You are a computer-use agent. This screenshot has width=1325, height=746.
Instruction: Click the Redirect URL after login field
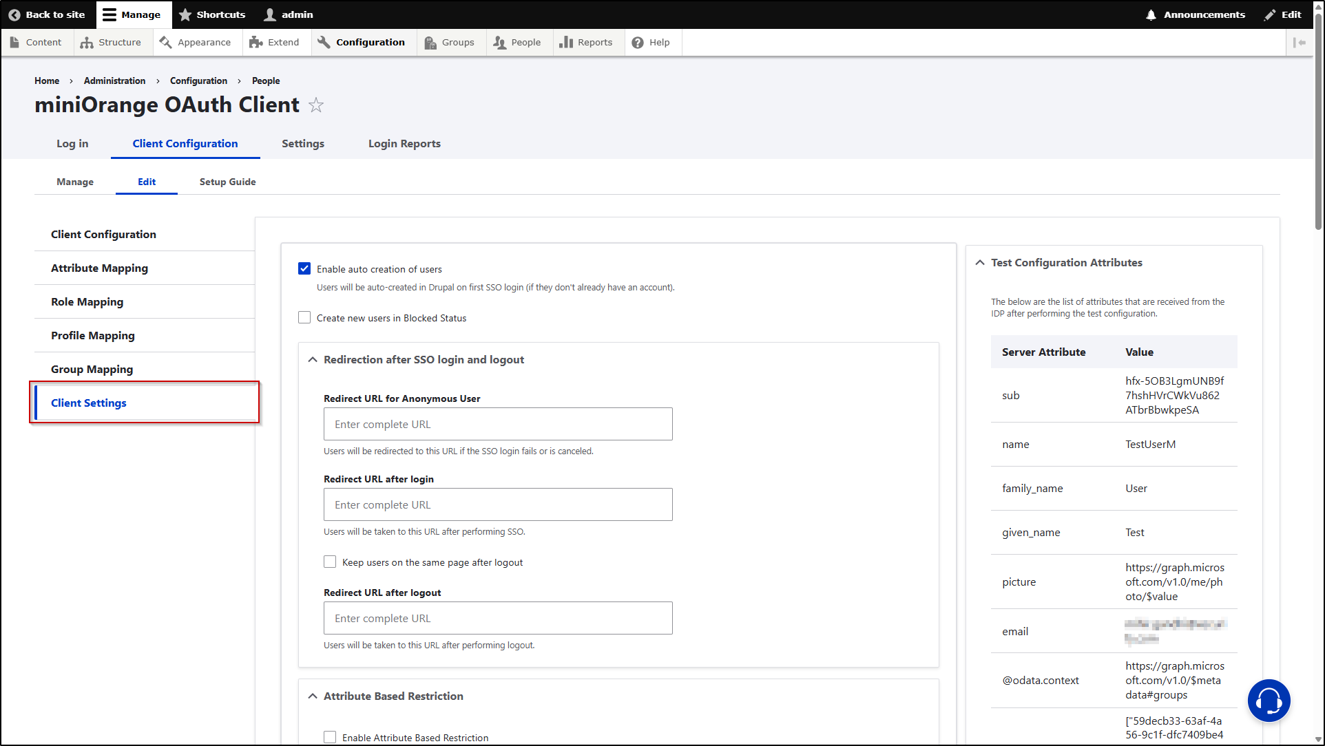click(x=498, y=504)
